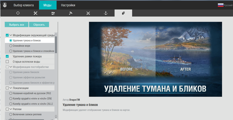
Task: Open the crossed swords category tab
Action: point(88,13)
